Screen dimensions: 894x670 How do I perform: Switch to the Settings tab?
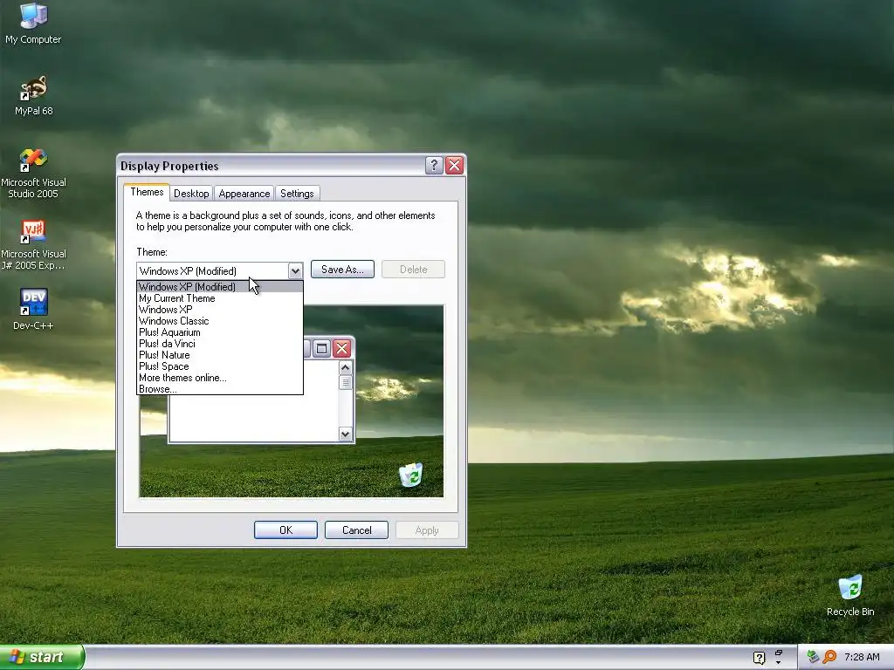[297, 193]
